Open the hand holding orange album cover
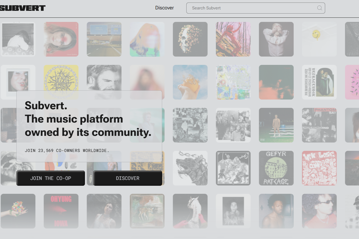Image resolution: width=359 pixels, height=239 pixels. tap(190, 82)
